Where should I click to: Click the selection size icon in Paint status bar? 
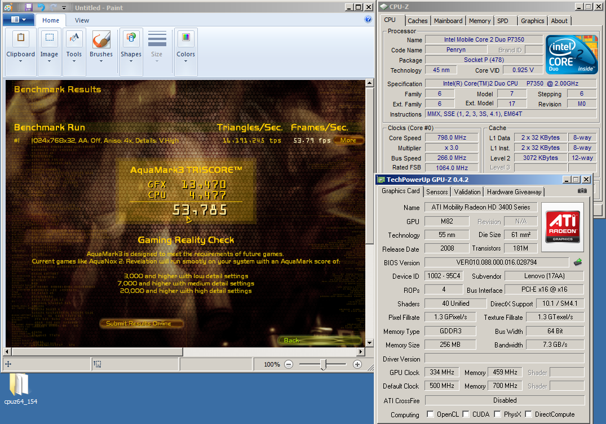coord(98,364)
